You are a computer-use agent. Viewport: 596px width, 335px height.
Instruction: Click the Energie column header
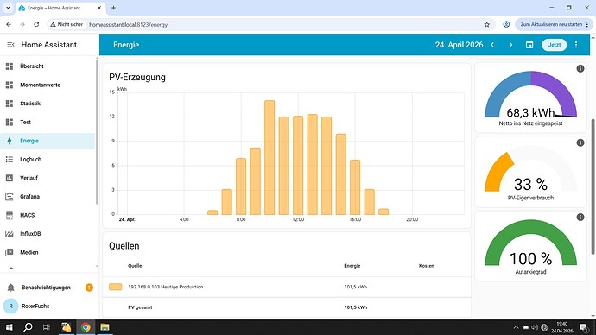[x=352, y=266]
